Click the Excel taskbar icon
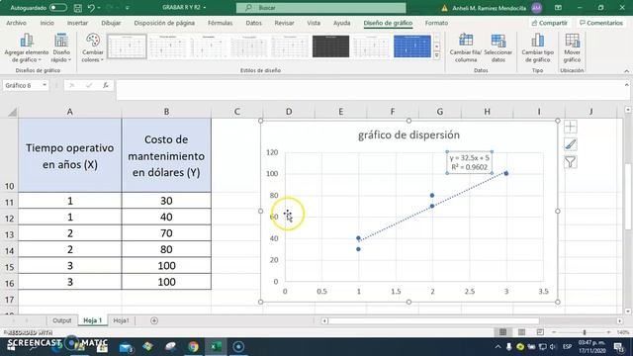Viewport: 633px width, 356px height. point(216,347)
